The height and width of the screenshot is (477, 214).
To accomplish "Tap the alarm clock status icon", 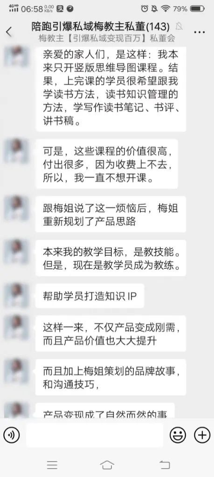I will tap(145, 8).
